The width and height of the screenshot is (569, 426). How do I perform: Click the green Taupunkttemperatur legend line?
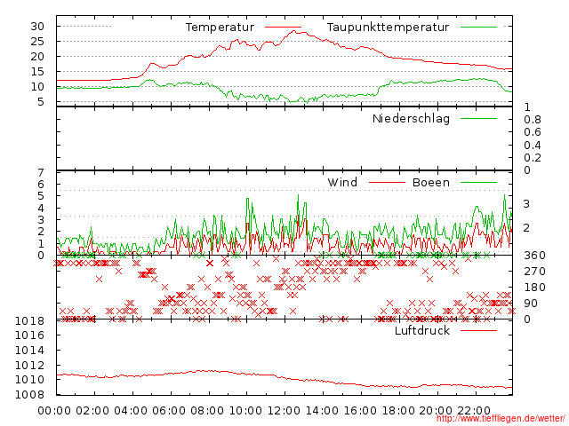478,27
